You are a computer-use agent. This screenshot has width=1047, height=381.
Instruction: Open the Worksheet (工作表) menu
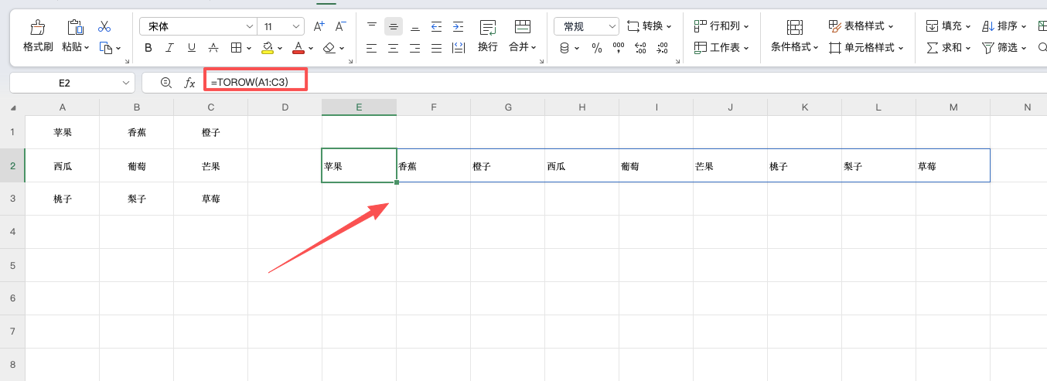[721, 48]
